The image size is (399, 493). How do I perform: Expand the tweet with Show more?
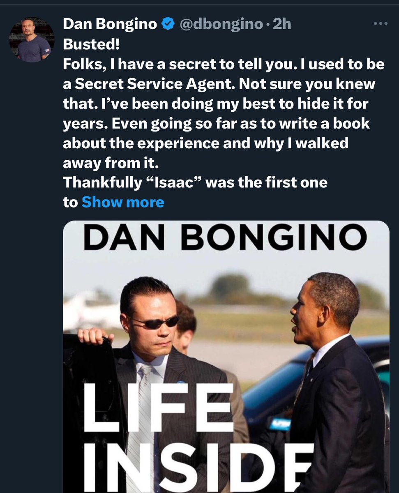[x=122, y=202]
